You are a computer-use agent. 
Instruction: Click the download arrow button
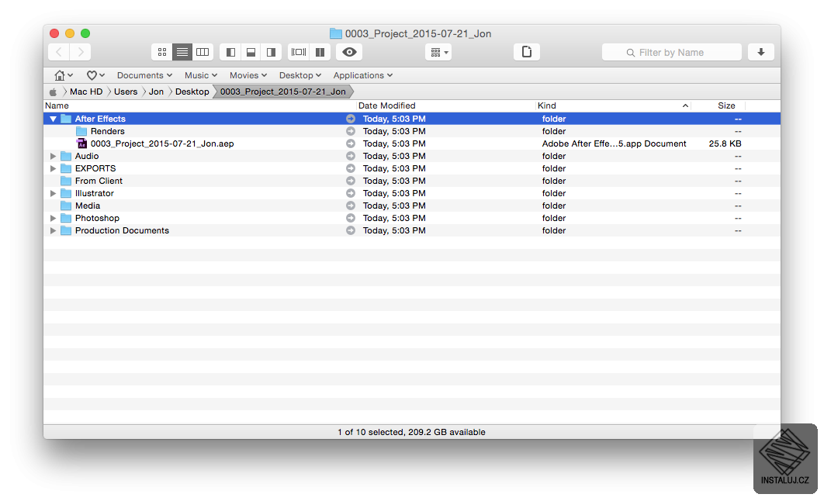[x=761, y=52]
